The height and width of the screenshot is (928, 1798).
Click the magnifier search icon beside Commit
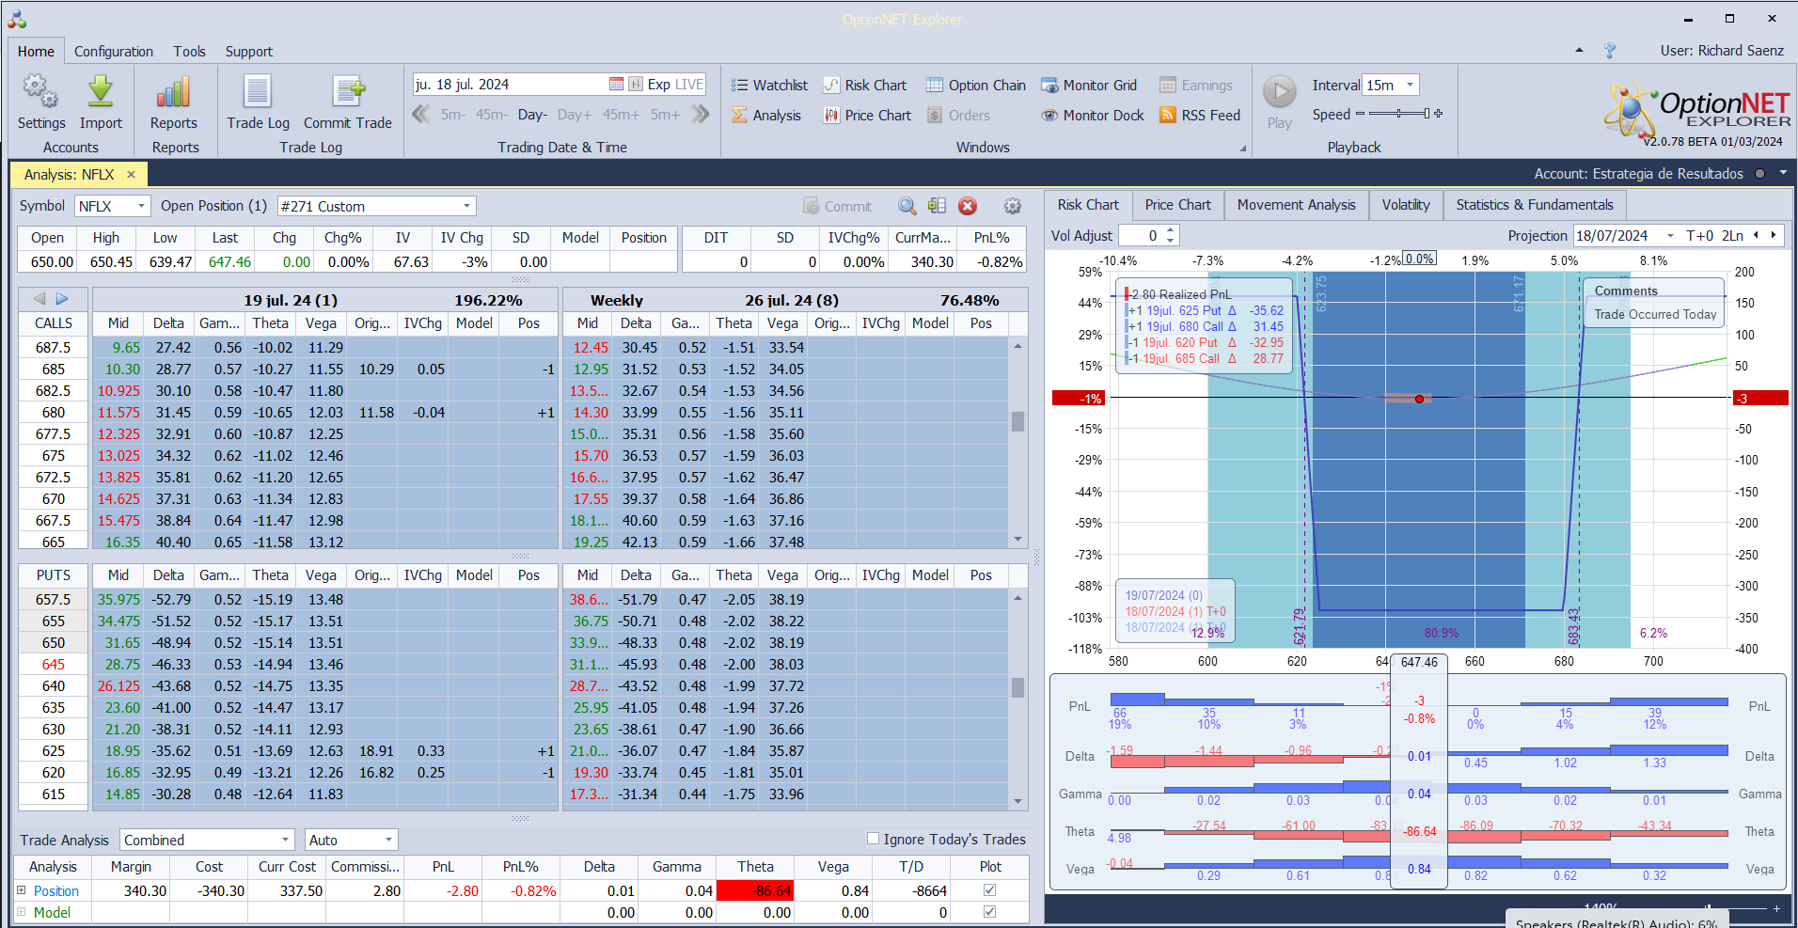pyautogui.click(x=907, y=207)
